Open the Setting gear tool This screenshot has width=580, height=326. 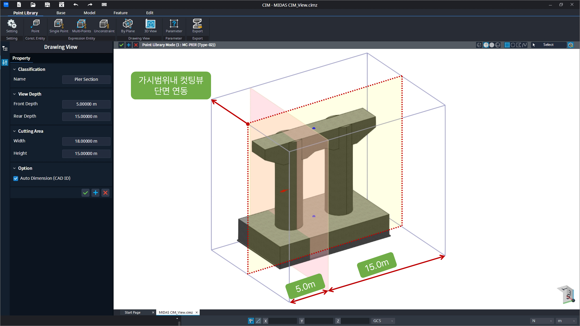tap(12, 26)
